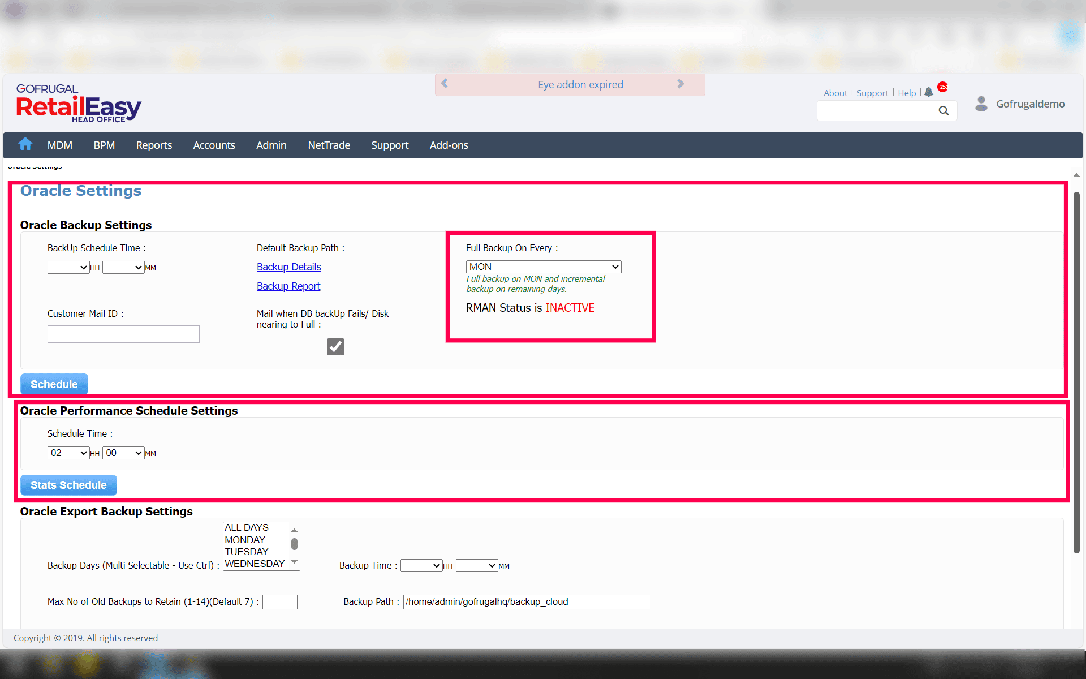Open Performance Schedule Time minutes dropdown
Image resolution: width=1086 pixels, height=679 pixels.
coord(123,453)
